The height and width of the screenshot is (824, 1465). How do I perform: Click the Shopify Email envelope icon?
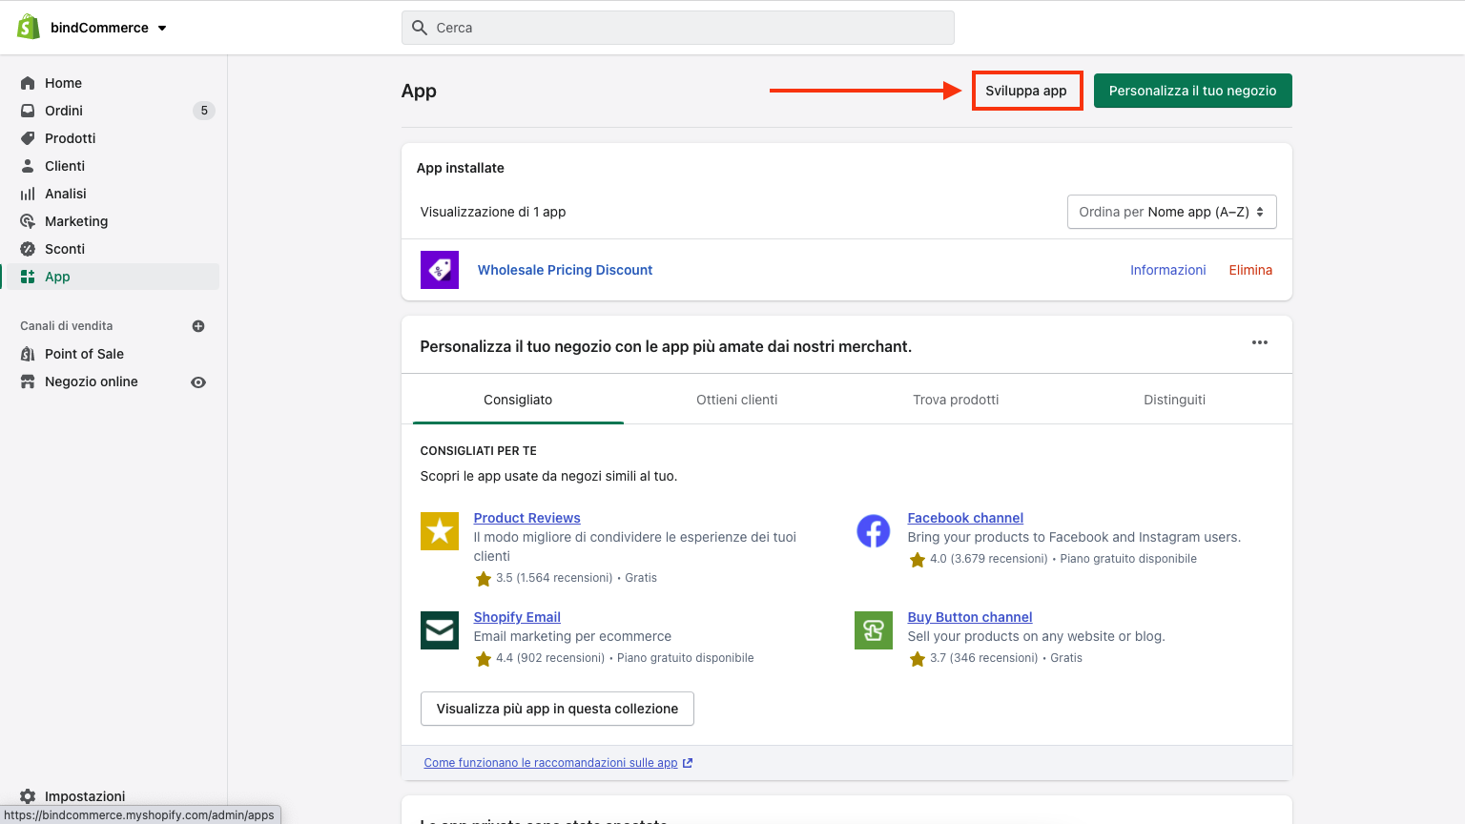click(x=439, y=630)
